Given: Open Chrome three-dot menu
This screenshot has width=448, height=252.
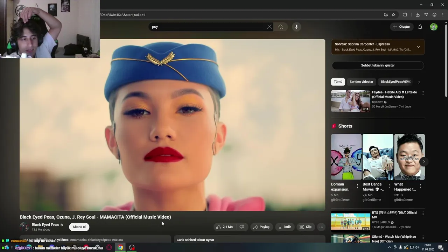Looking at the screenshot, I should 443,15.
